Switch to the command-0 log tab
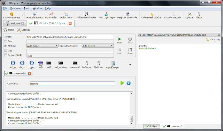Viewport: 223px width, 131px height. coord(172,126)
